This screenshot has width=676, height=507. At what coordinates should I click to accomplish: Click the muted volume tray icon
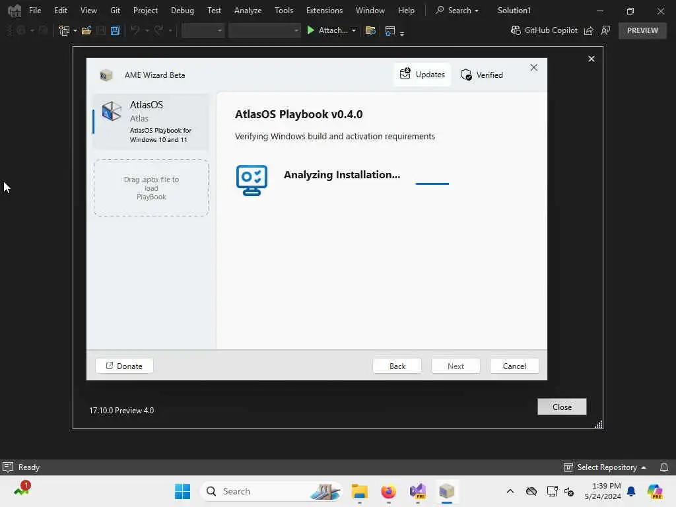[x=569, y=492]
